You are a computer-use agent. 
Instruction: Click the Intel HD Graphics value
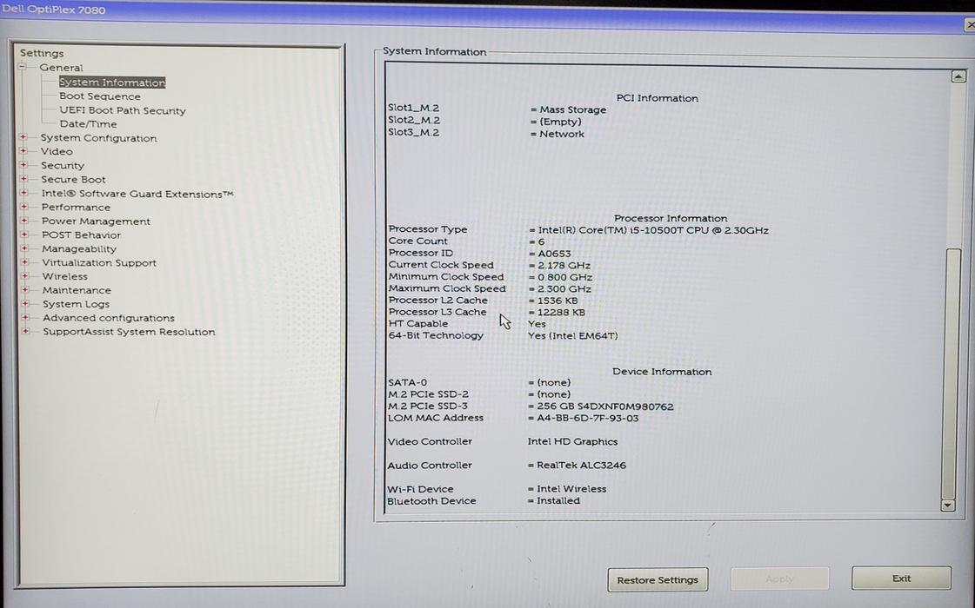click(x=572, y=441)
